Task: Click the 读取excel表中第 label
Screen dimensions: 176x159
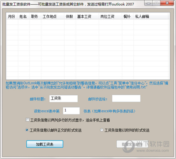Action: 47,111
